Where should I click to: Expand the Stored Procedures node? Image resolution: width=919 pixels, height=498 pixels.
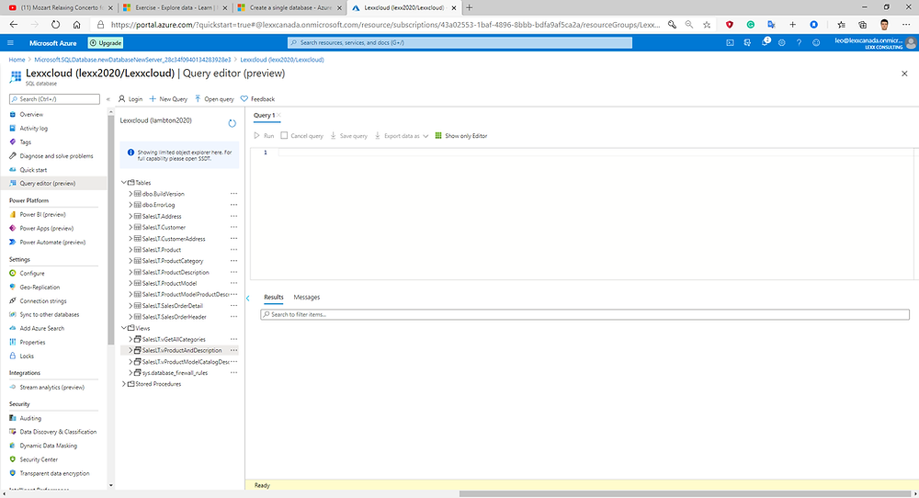pyautogui.click(x=124, y=384)
